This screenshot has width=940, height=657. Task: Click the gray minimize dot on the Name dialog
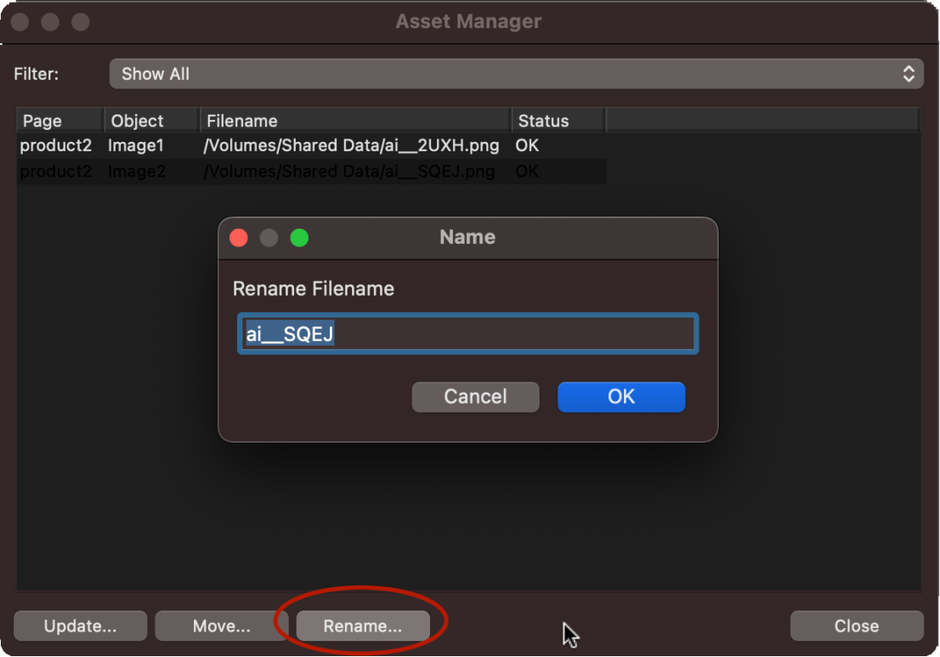pyautogui.click(x=269, y=238)
